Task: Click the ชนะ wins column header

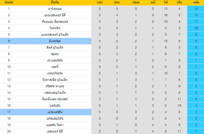Action: 117,2
